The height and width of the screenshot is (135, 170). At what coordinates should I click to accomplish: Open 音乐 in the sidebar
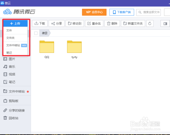[9, 66]
